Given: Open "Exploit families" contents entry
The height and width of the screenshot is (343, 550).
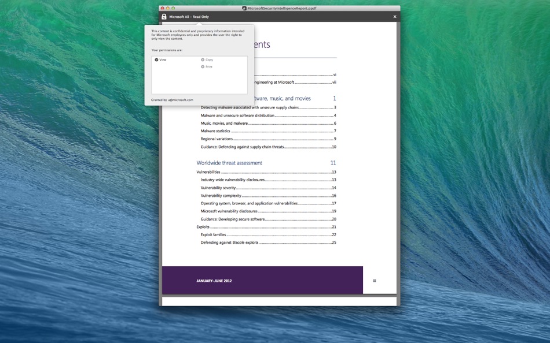Looking at the screenshot, I should 268,234.
